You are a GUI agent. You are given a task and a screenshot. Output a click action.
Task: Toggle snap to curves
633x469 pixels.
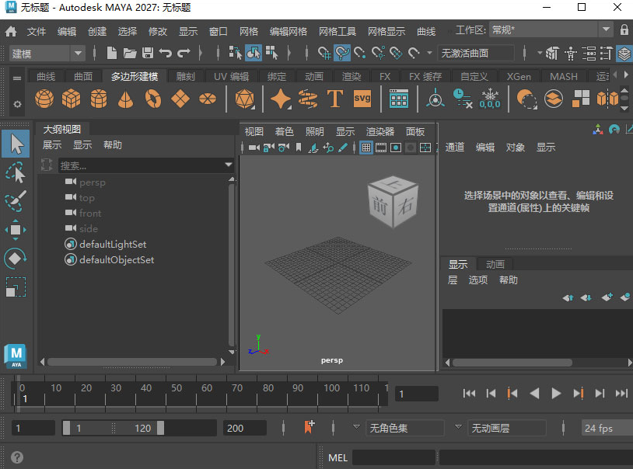[x=342, y=53]
